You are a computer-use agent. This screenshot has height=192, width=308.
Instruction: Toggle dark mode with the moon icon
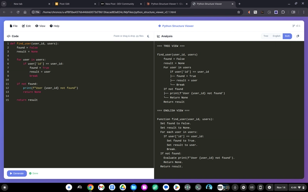[148, 36]
